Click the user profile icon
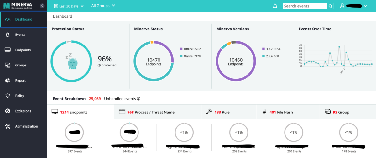This screenshot has width=376, height=158. point(342,6)
